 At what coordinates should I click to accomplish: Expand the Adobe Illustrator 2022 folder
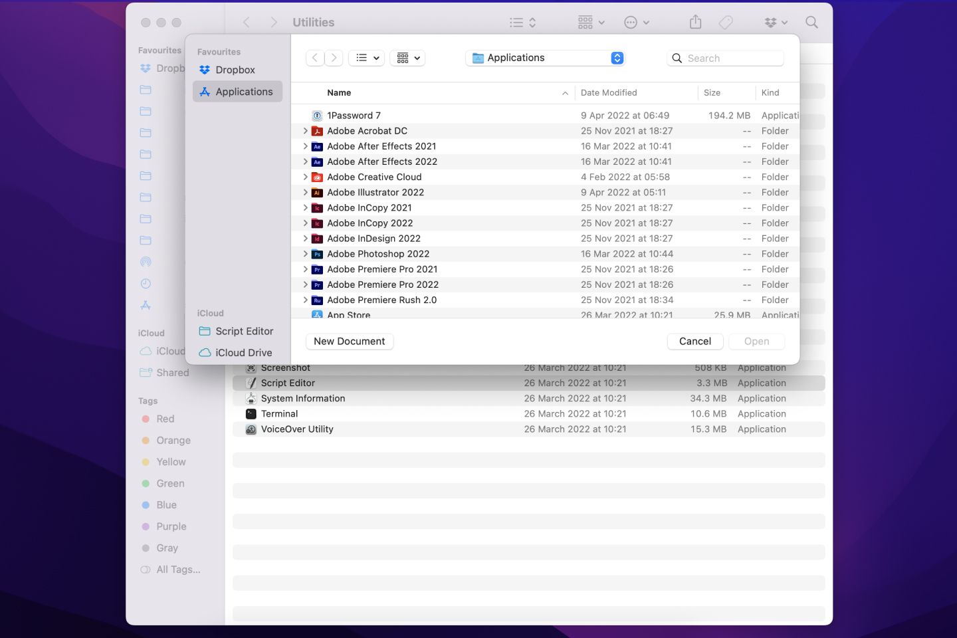pos(305,192)
